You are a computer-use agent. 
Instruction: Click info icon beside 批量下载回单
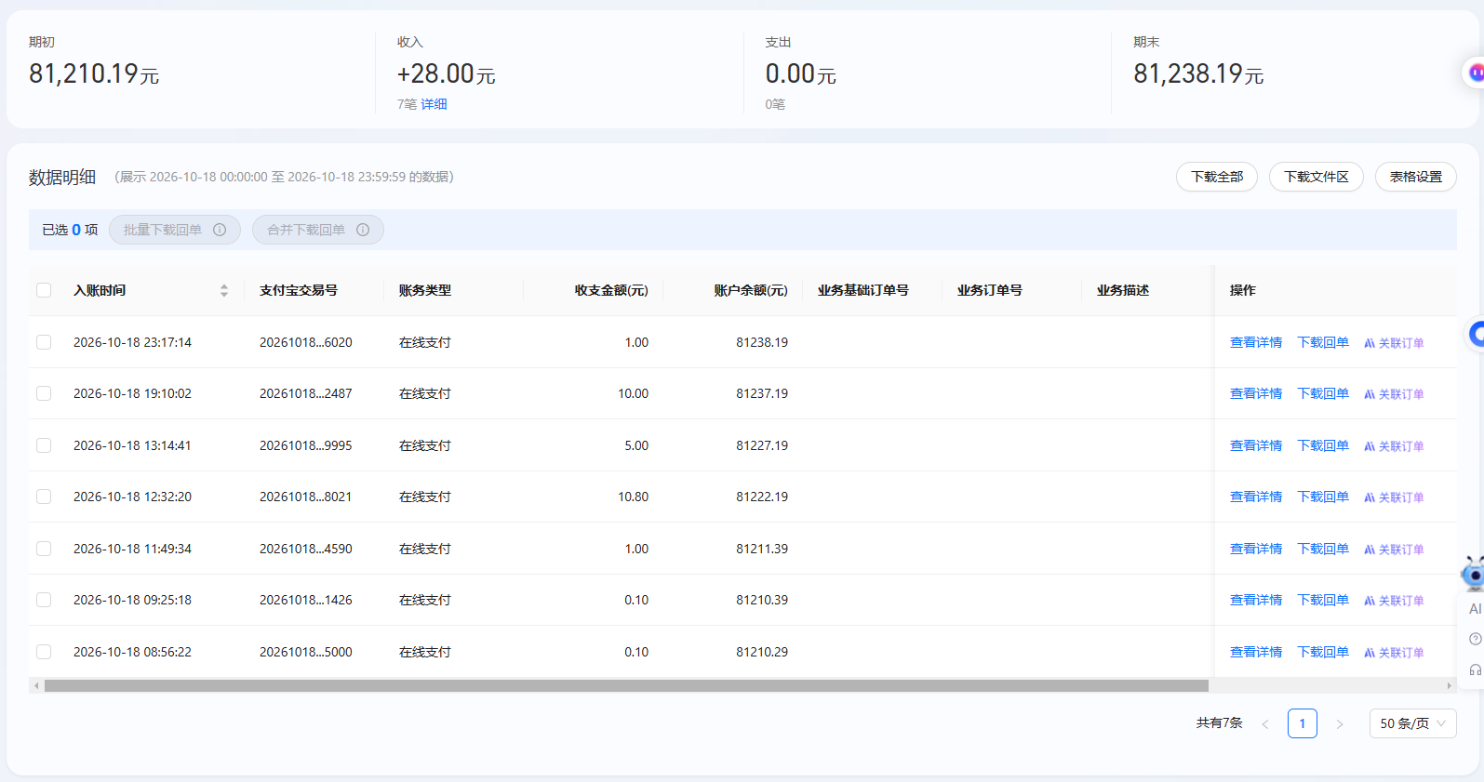point(220,230)
